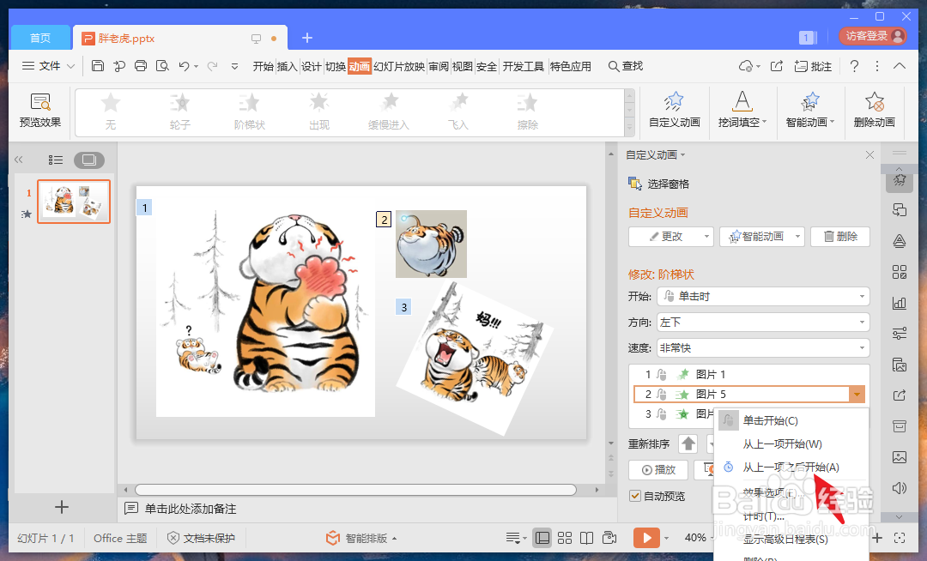The height and width of the screenshot is (561, 927).
Task: Switch to reading view icon
Action: [586, 537]
